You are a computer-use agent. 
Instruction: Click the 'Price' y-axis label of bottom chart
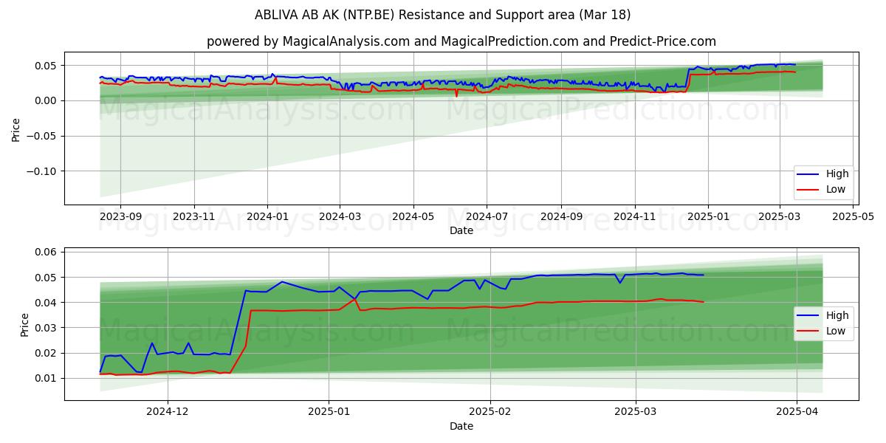(x=25, y=324)
